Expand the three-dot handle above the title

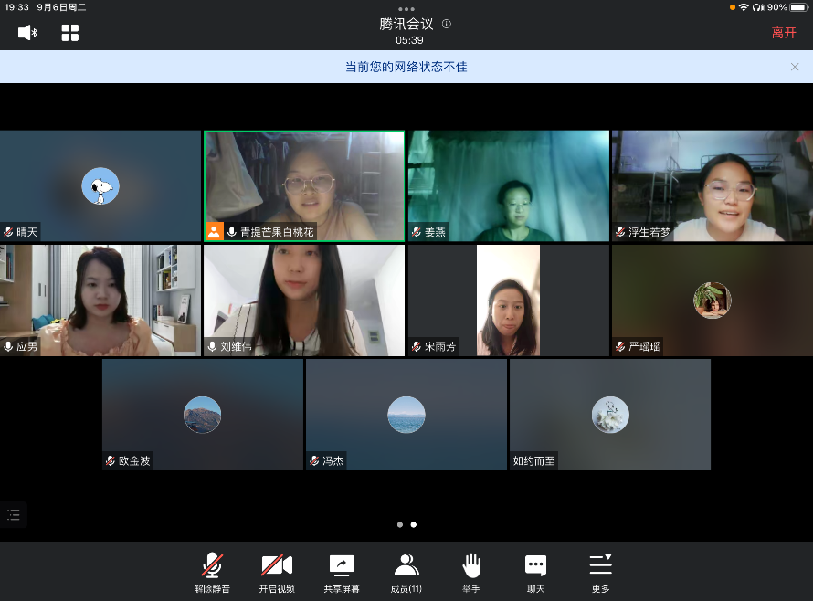click(x=406, y=9)
